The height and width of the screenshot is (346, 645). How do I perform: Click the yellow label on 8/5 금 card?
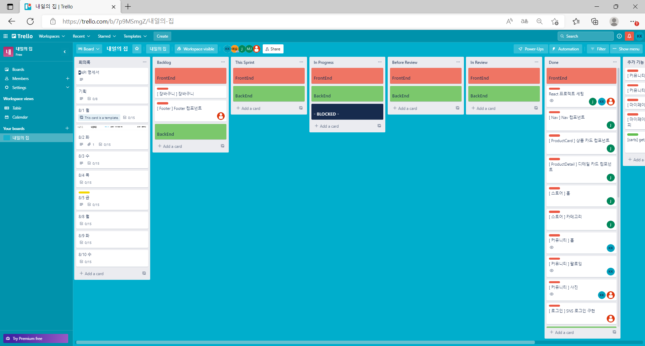click(x=84, y=192)
